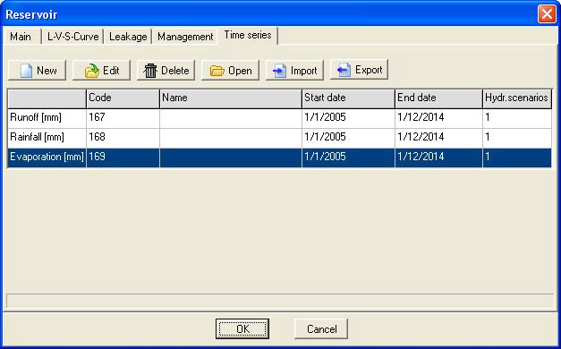Click the Import arrow icon
This screenshot has width=561, height=349.
pos(279,71)
